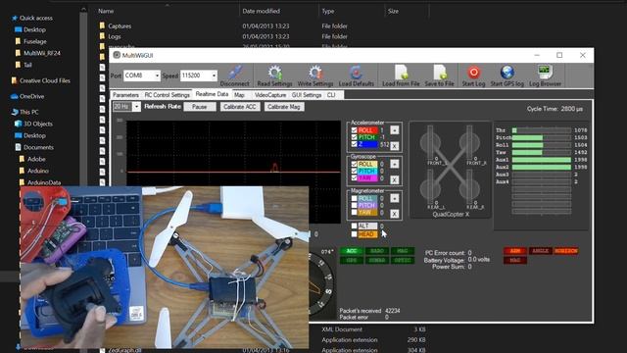Select Creative Cloud Files in sidebar
The width and height of the screenshot is (627, 353).
point(44,80)
